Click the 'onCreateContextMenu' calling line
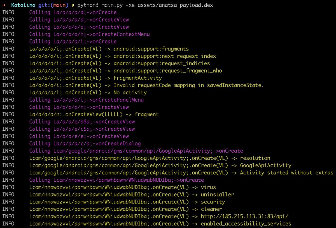Screen dimensions: 336x228 89,34
